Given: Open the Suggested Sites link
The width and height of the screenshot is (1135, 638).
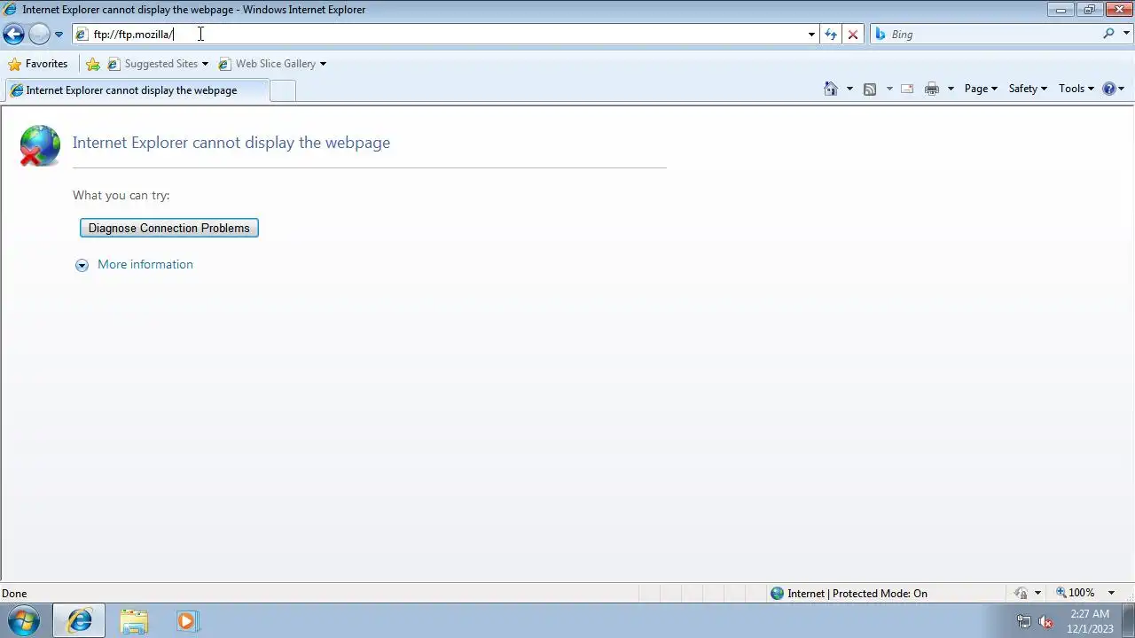Looking at the screenshot, I should pos(153,64).
